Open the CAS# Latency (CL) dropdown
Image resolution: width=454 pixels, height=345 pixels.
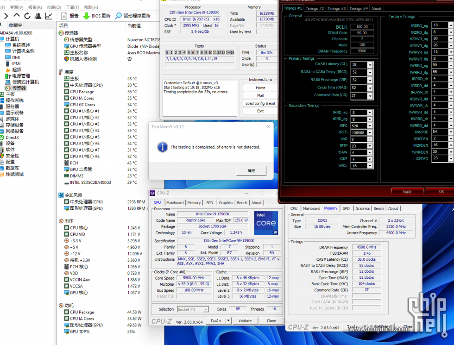tap(370, 65)
